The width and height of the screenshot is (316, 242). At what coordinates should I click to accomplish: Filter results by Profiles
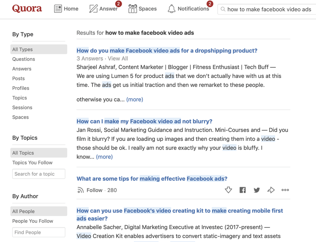tap(21, 88)
